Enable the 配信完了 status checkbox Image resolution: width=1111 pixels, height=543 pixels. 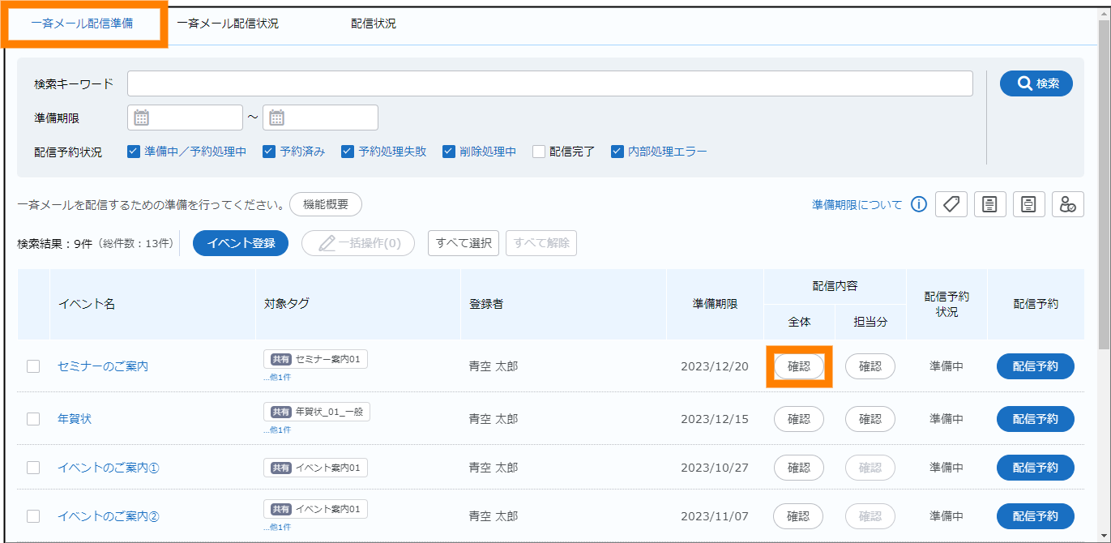tap(539, 152)
